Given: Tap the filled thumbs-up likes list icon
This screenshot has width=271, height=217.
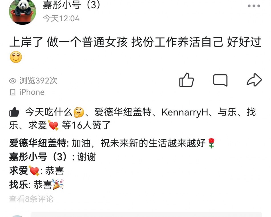Looking at the screenshot, I should tap(14, 112).
